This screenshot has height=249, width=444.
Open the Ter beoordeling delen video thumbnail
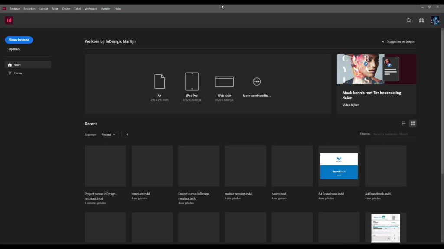[377, 69]
